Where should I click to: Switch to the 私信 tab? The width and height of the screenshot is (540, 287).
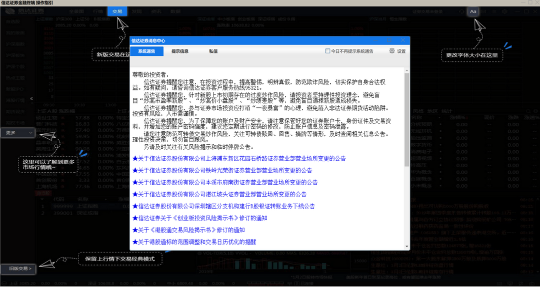(213, 51)
